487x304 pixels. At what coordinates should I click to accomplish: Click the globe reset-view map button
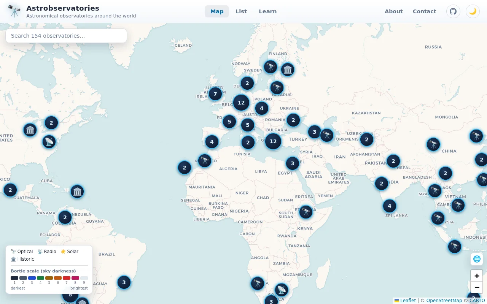pyautogui.click(x=477, y=259)
